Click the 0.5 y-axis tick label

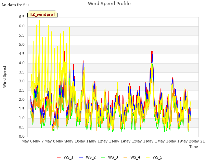point(22,127)
